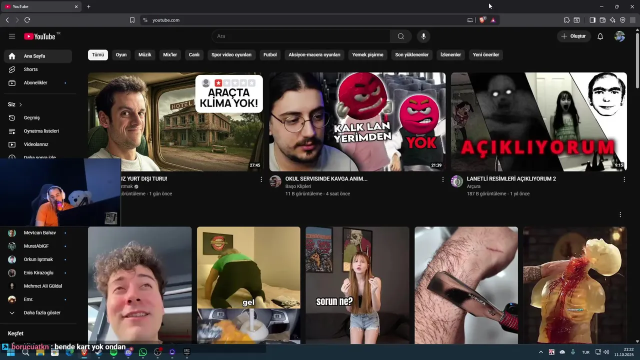Open Abonelikler in the sidebar
The image size is (640, 360).
tap(38, 82)
